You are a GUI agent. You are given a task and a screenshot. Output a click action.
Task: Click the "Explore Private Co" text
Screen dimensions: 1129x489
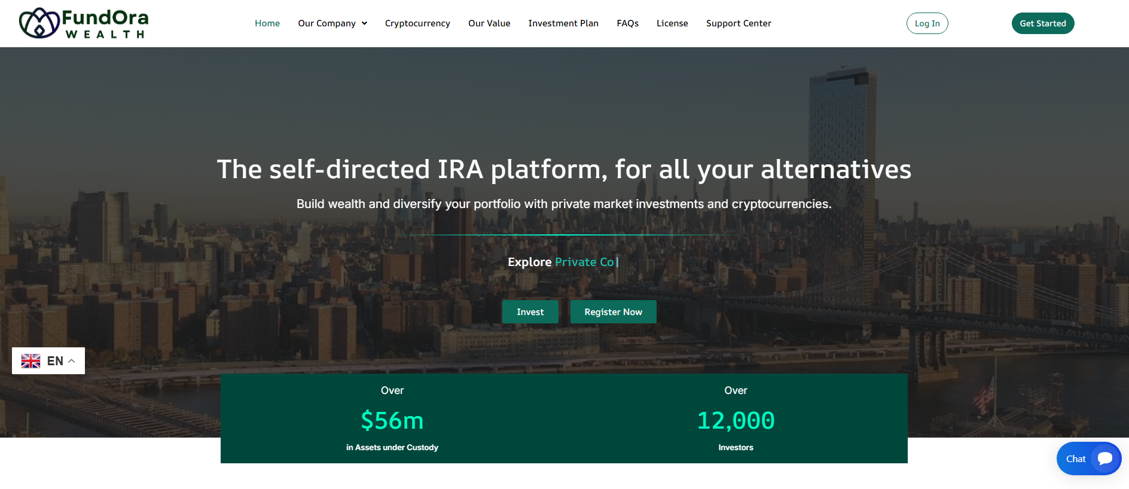click(x=563, y=262)
